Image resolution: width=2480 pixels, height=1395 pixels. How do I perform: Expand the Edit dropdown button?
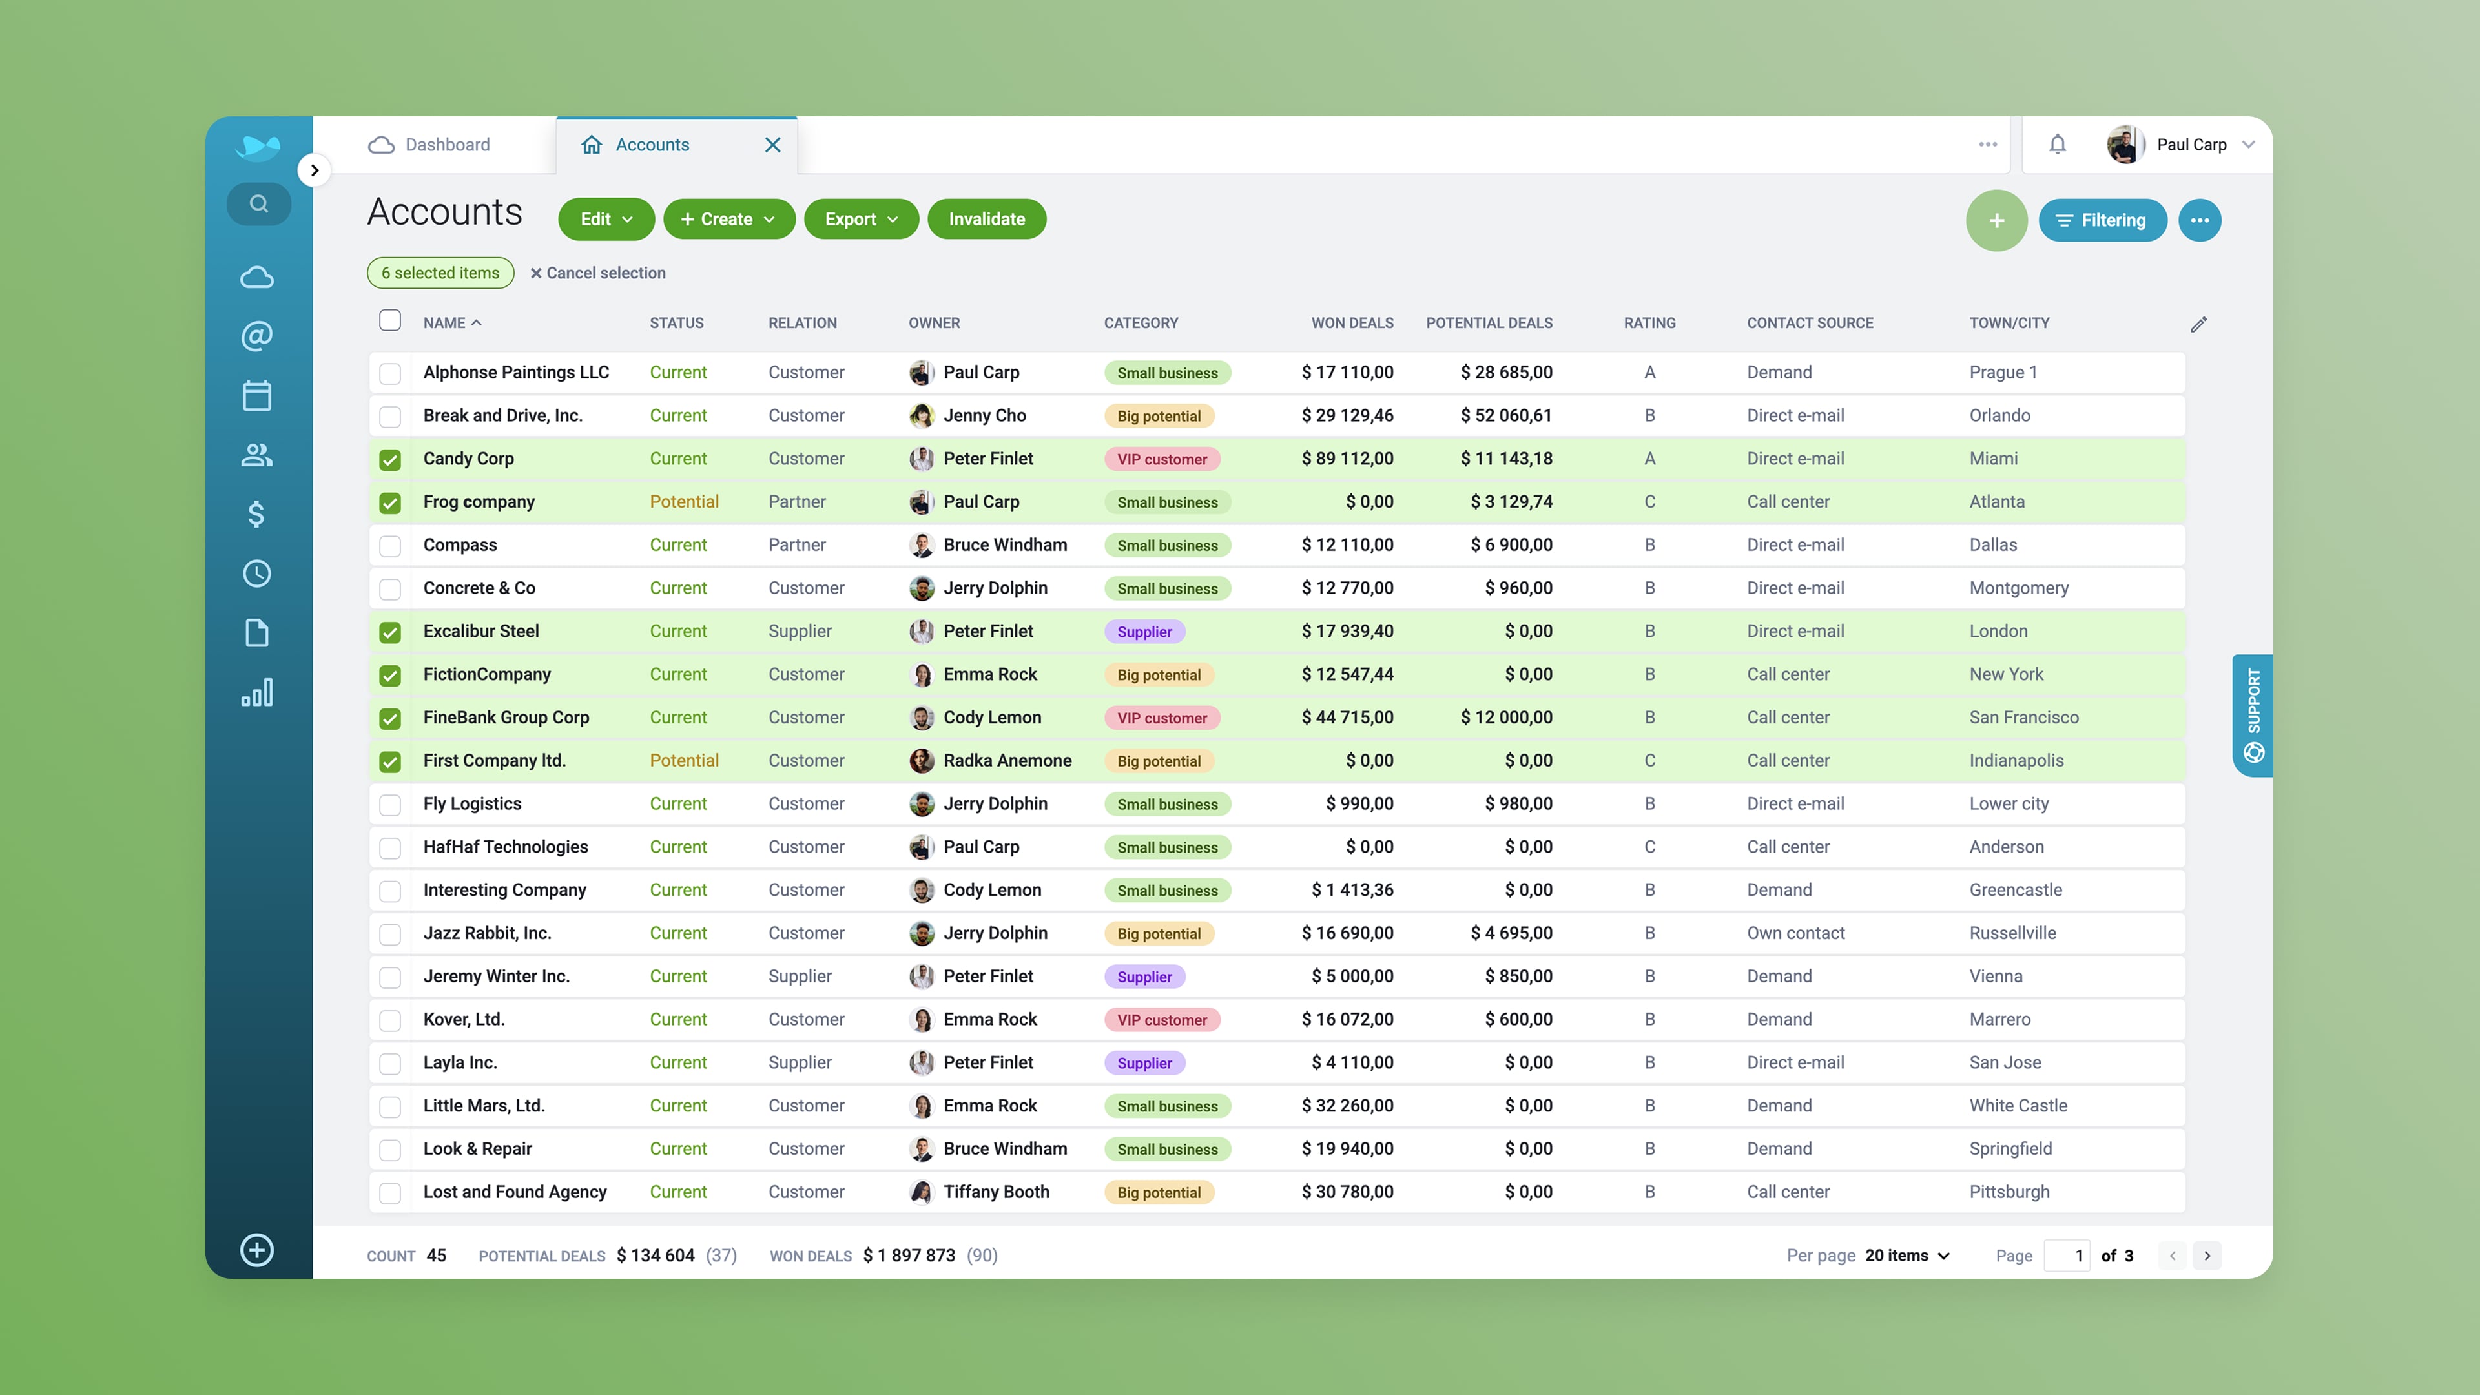606,220
